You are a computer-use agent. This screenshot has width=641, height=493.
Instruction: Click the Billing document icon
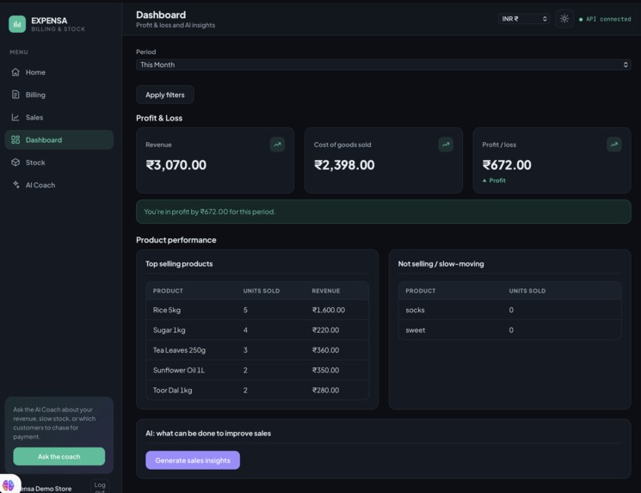15,95
